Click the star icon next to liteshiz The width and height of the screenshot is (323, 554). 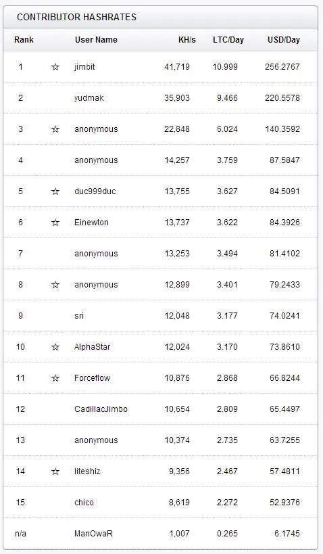[x=55, y=471]
